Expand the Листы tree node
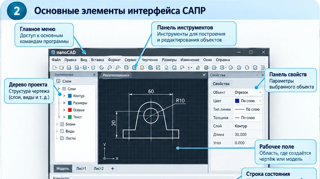This screenshot has width=320, height=179. (57, 138)
